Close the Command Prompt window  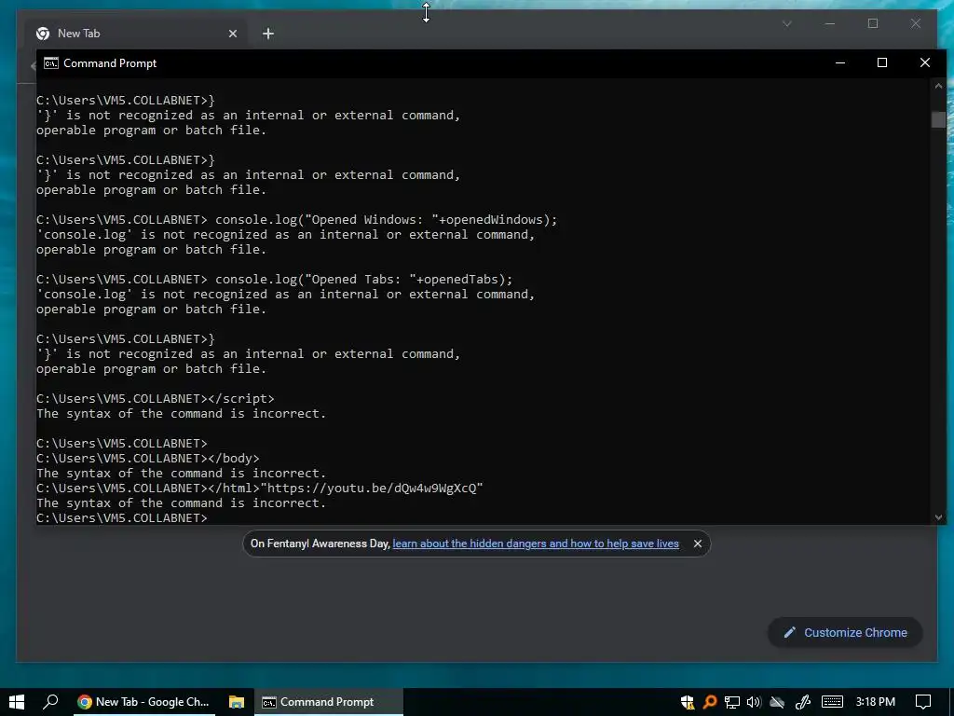(x=925, y=62)
